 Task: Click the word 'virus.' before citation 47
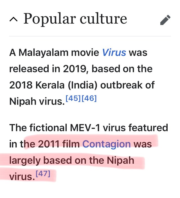coord(22,177)
